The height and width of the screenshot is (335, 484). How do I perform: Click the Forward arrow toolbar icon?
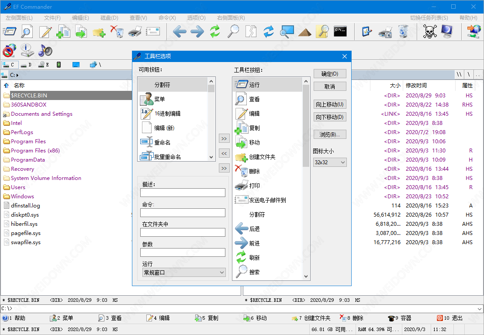pyautogui.click(x=197, y=31)
